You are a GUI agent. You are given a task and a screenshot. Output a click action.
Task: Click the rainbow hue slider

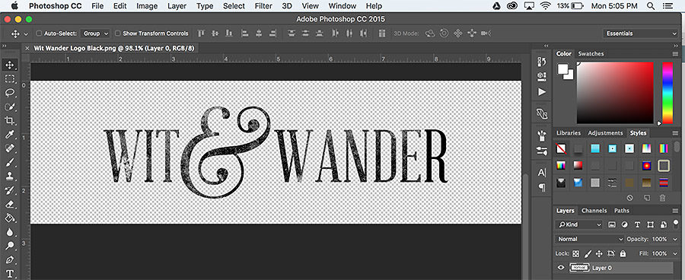click(667, 93)
